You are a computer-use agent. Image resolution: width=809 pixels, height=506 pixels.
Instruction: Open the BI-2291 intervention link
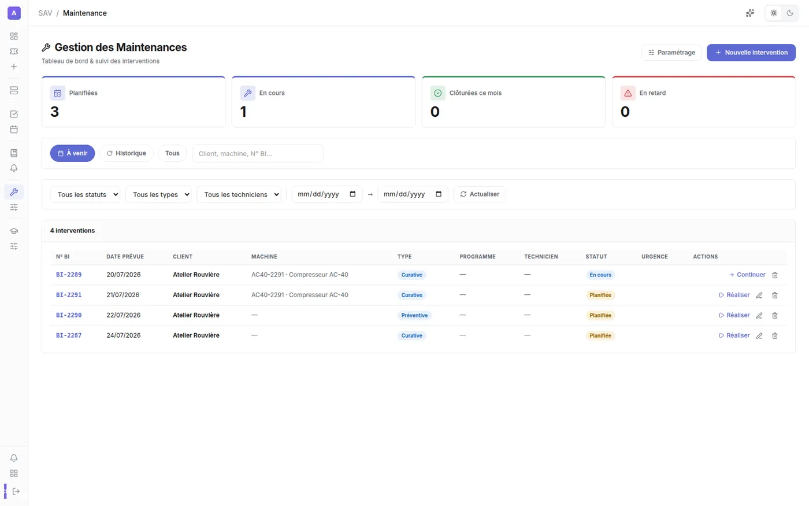[x=69, y=295]
